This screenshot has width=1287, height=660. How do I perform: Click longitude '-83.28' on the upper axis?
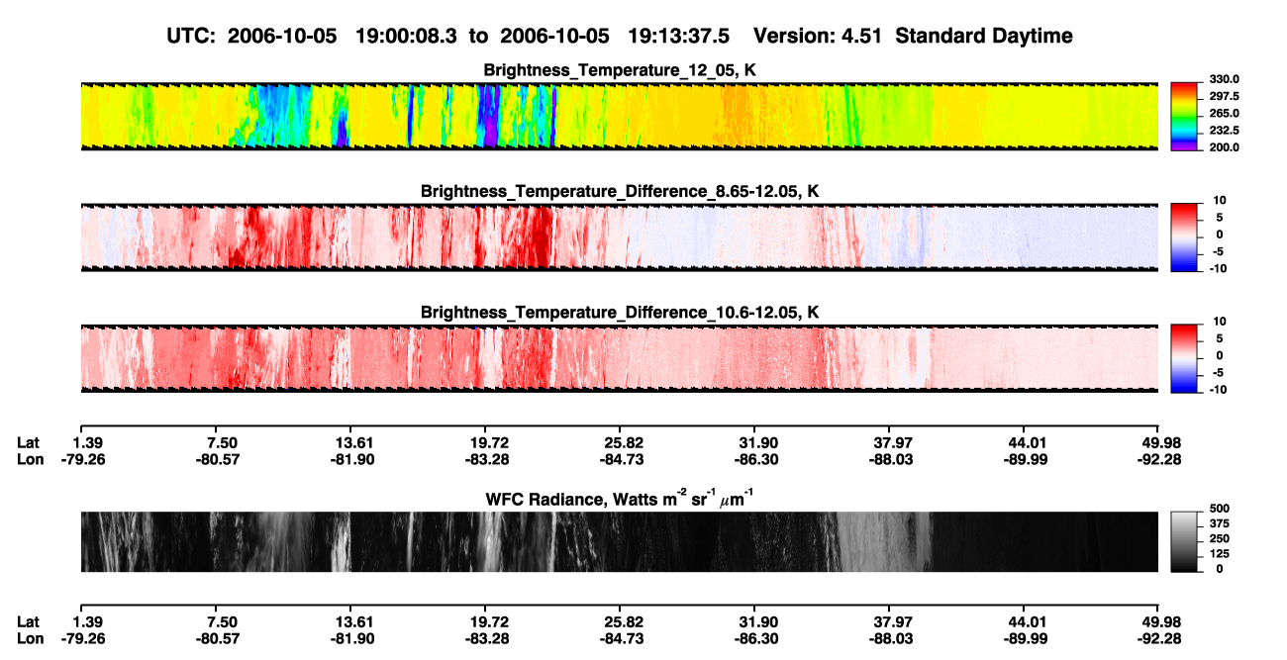(484, 459)
